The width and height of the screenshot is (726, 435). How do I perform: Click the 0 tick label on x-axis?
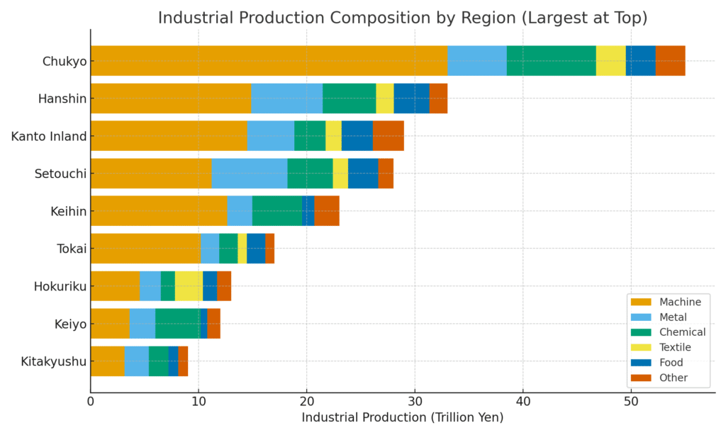[x=91, y=400]
